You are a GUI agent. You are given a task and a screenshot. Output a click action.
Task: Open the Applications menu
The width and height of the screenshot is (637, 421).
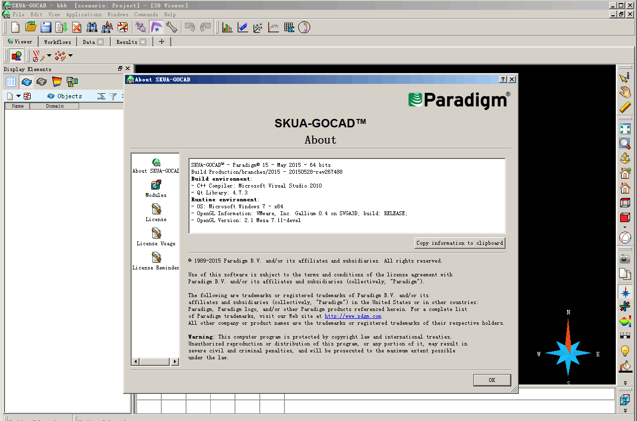(x=84, y=14)
